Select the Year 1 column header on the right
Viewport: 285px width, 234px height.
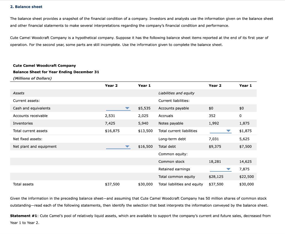pos(245,85)
